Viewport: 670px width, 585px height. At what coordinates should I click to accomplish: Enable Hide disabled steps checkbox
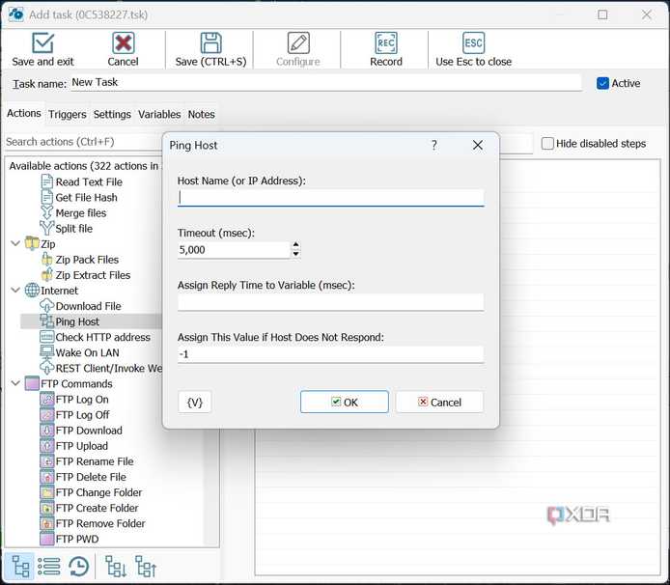click(x=547, y=143)
